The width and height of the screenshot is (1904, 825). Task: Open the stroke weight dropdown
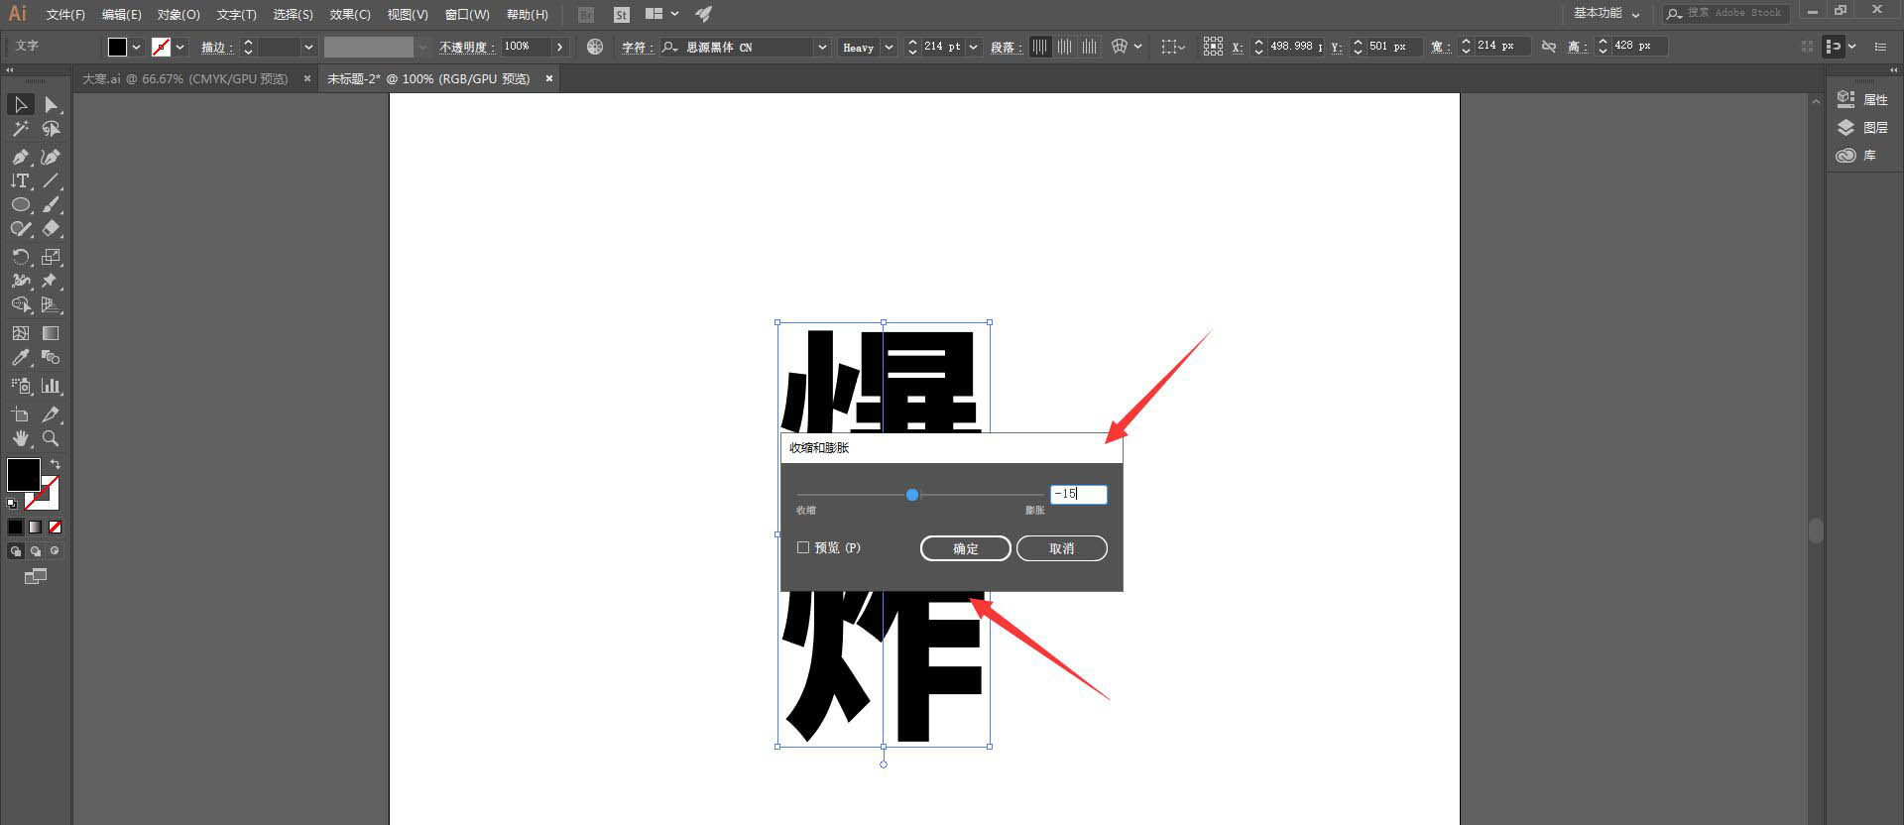tap(308, 47)
